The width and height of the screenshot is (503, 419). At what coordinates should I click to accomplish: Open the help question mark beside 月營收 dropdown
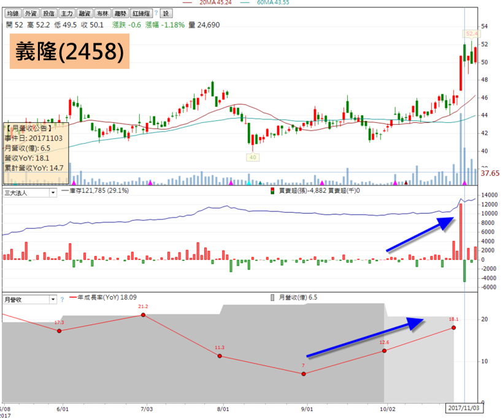point(62,299)
